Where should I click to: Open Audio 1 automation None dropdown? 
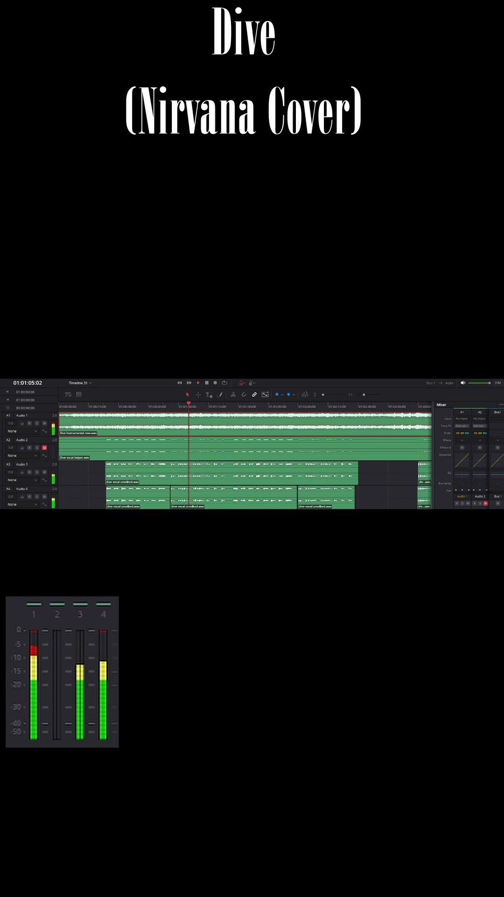(x=22, y=431)
